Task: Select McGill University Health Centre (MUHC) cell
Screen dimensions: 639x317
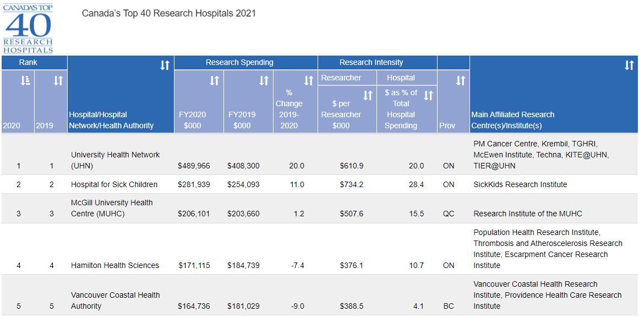Action: [121, 208]
